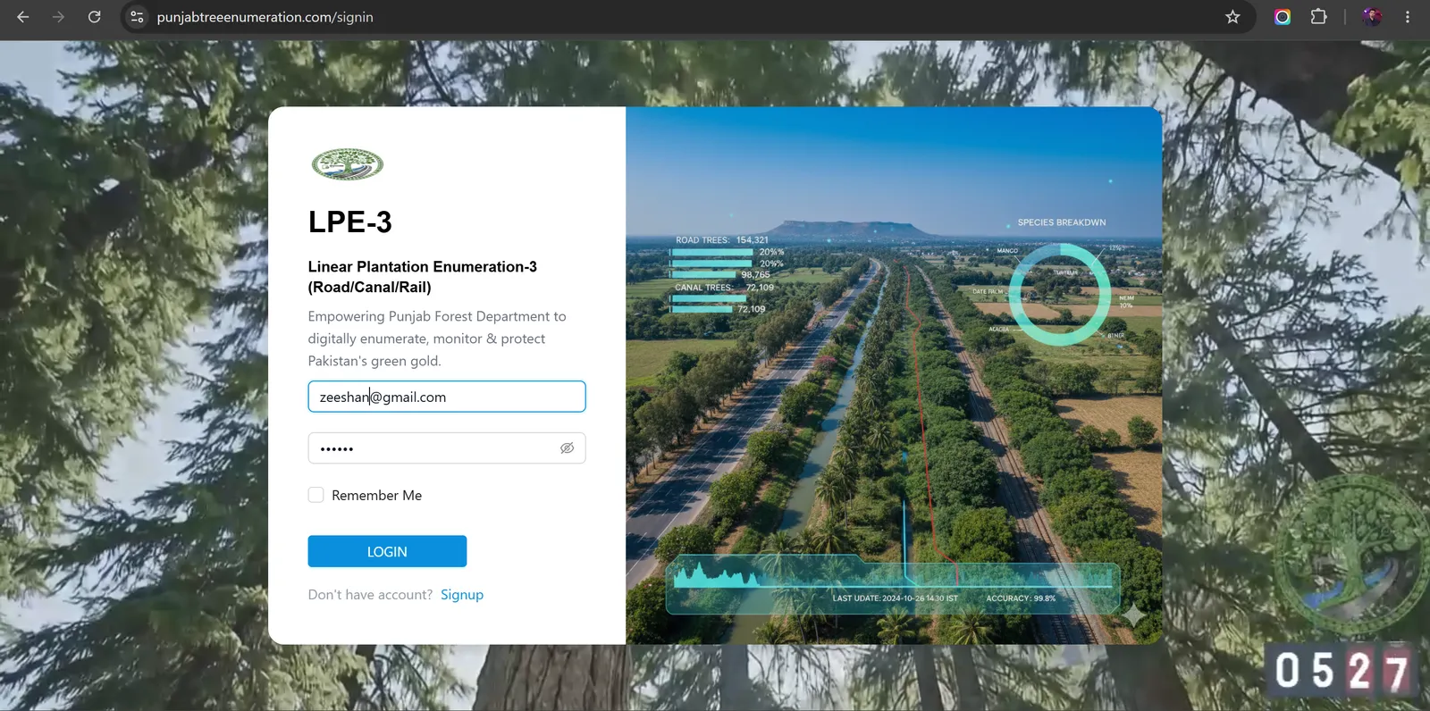The width and height of the screenshot is (1430, 711).
Task: Enable the Remember Me checkbox
Action: tap(315, 495)
